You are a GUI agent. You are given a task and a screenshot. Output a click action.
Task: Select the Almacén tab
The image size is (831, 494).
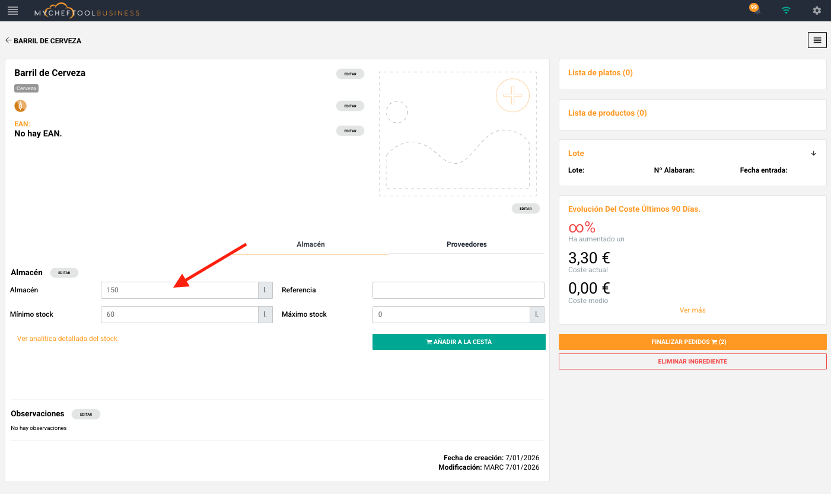point(310,244)
